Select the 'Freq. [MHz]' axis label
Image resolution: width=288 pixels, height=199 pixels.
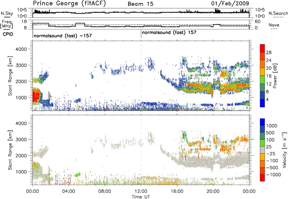(x=6, y=24)
